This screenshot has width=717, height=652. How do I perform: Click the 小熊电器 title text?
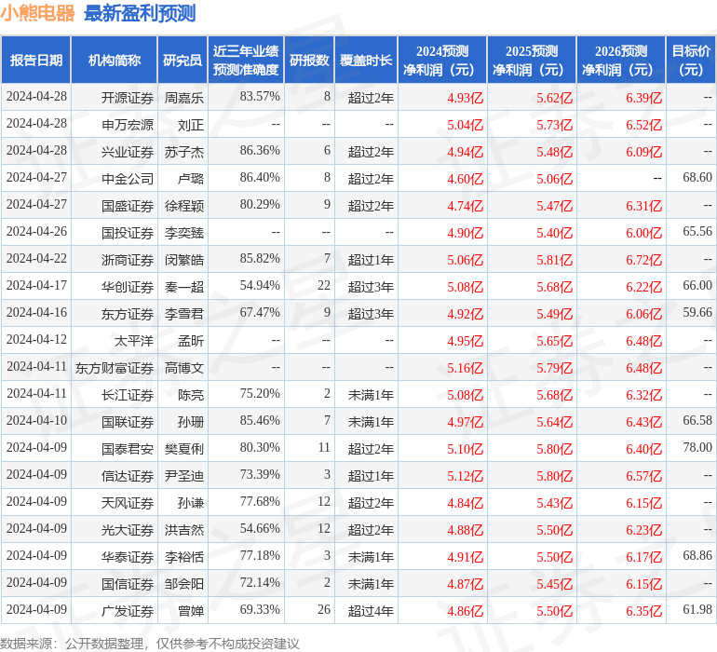(37, 13)
